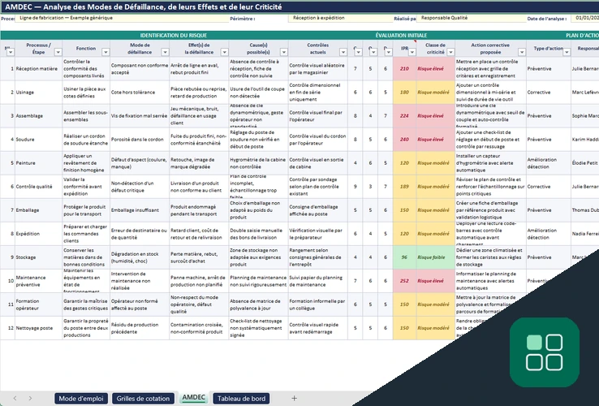599x406 pixels.
Task: Open the Fonction column filter arrow
Action: click(106, 52)
